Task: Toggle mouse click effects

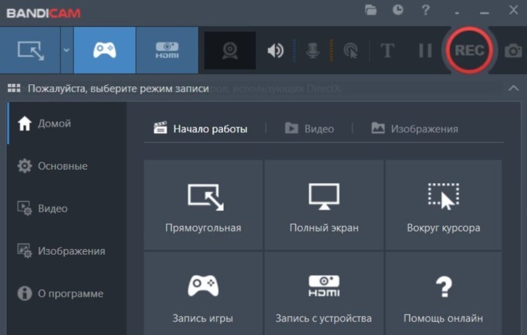Action: click(x=350, y=51)
